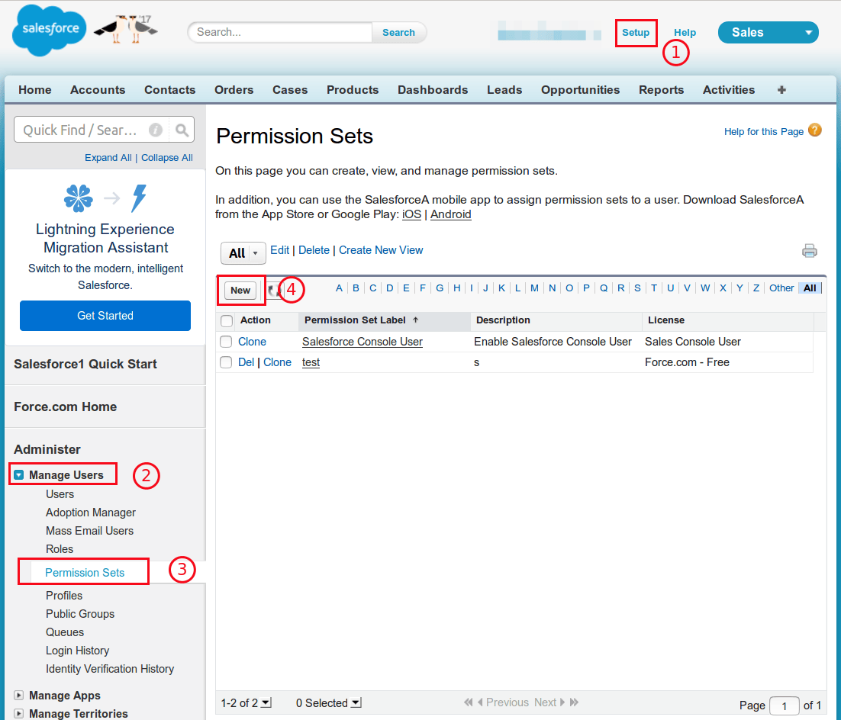Screen dimensions: 841x720
Task: Open Help for this Page question mark
Action: pyautogui.click(x=814, y=131)
